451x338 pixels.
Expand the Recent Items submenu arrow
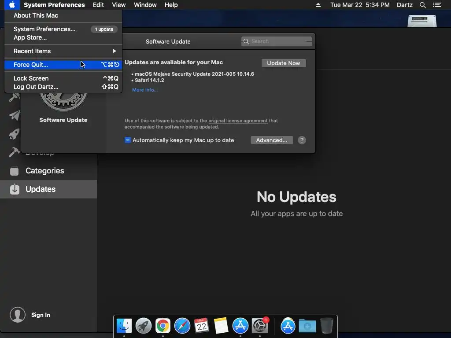coord(115,51)
